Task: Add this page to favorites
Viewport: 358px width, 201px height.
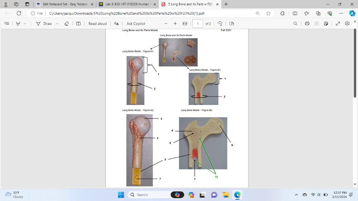Action: point(268,13)
